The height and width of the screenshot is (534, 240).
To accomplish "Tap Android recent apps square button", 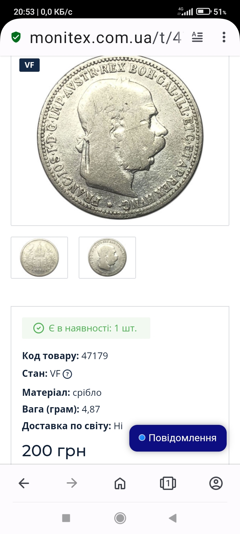I will click(66, 518).
